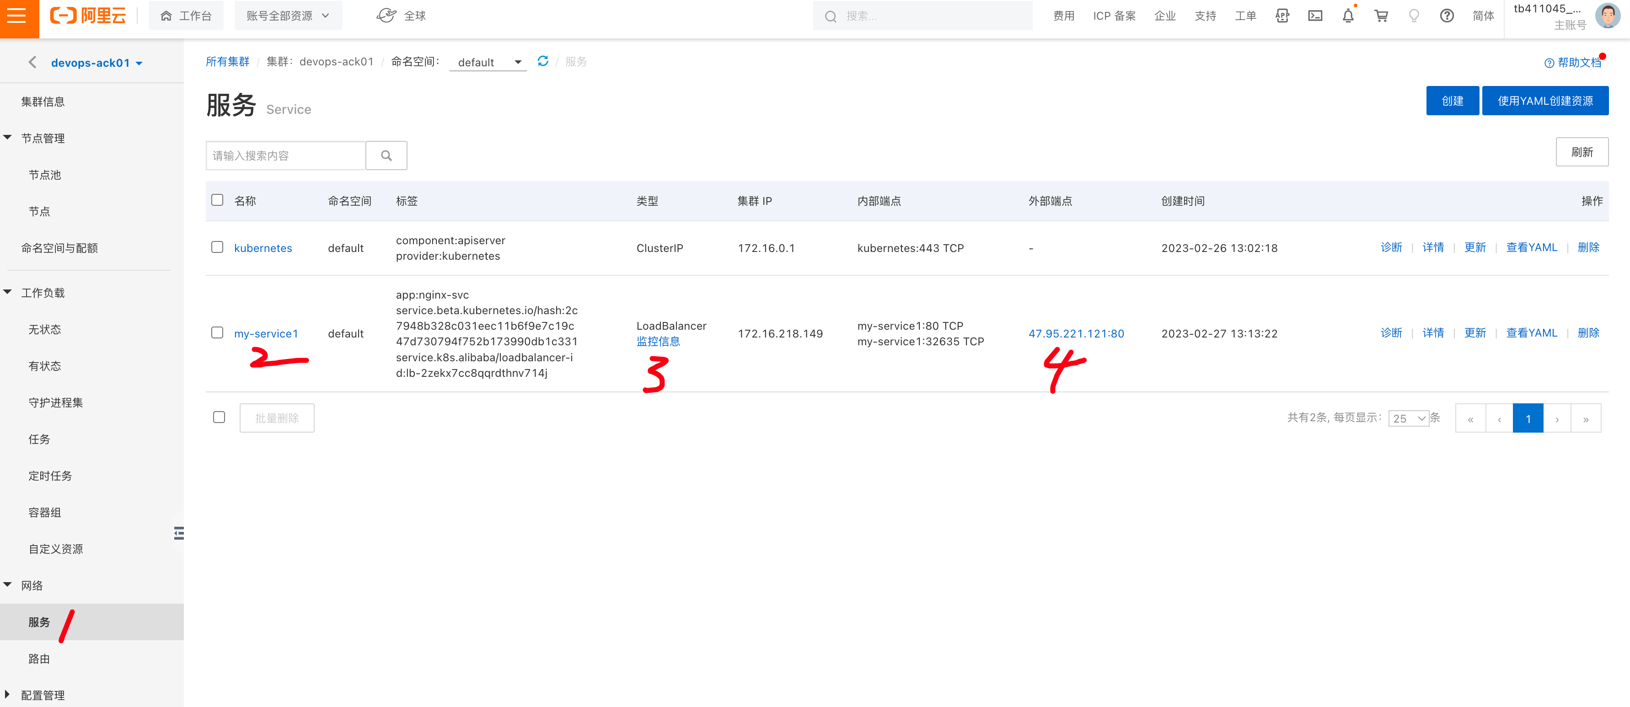Select 无状态 in the sidebar
This screenshot has width=1630, height=707.
click(x=45, y=329)
